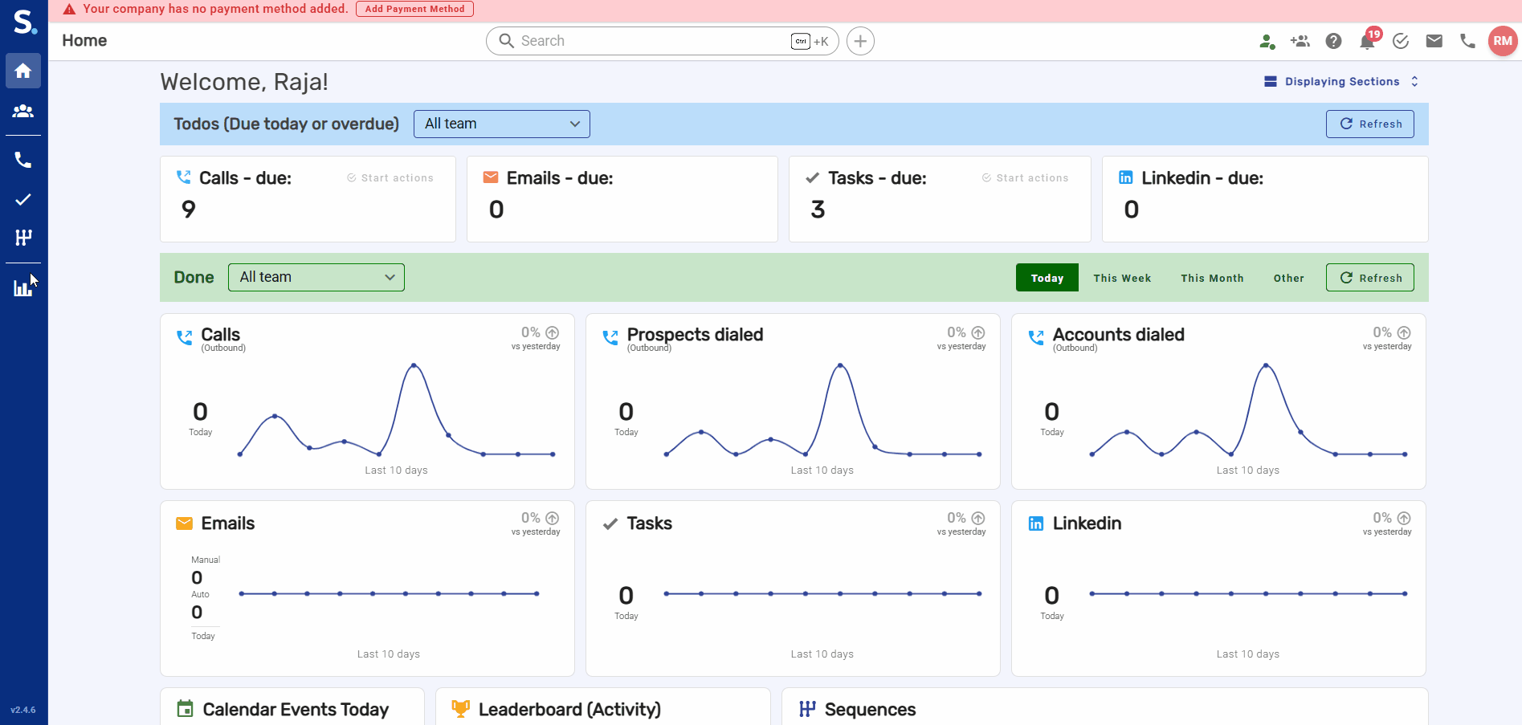Open the mail envelope icon in header
Image resolution: width=1522 pixels, height=725 pixels.
1434,41
